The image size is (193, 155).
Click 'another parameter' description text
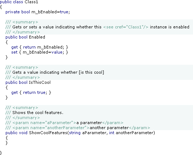tap(109, 128)
